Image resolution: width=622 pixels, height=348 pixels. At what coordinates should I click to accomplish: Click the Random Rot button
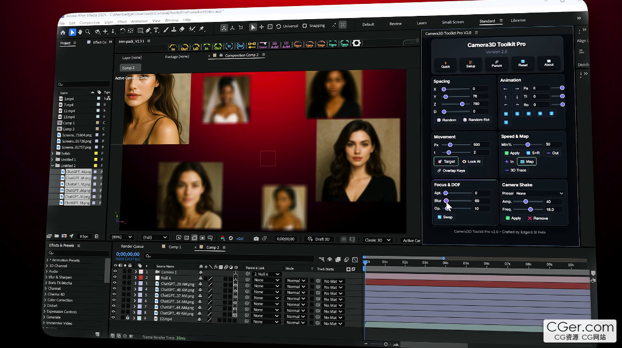[475, 119]
